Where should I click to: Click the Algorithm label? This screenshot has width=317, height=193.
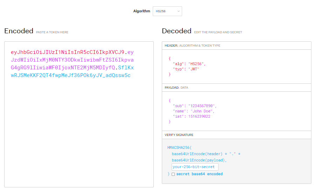142,11
